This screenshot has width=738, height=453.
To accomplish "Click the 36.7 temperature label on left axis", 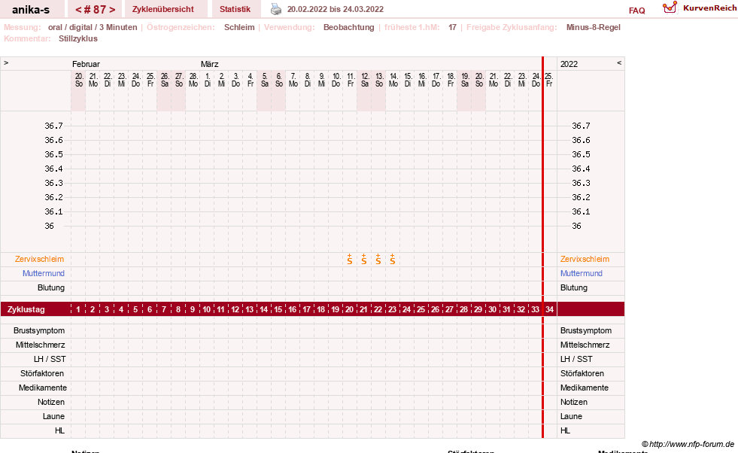I will click(x=53, y=126).
